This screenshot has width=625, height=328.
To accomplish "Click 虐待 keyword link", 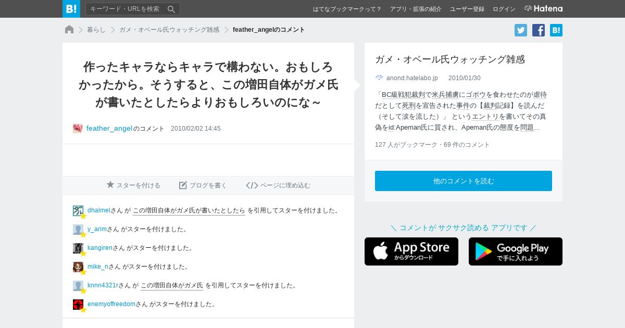I will (x=540, y=95).
